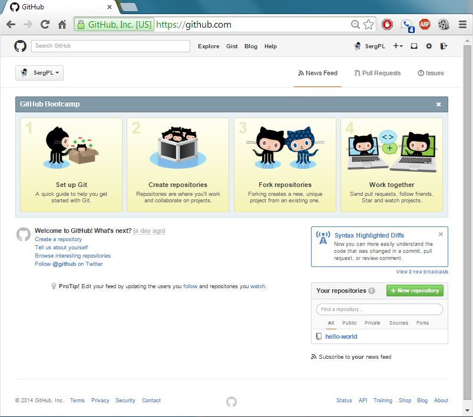Expand the SergPL account switcher dropdown
The image size is (473, 417).
[39, 73]
